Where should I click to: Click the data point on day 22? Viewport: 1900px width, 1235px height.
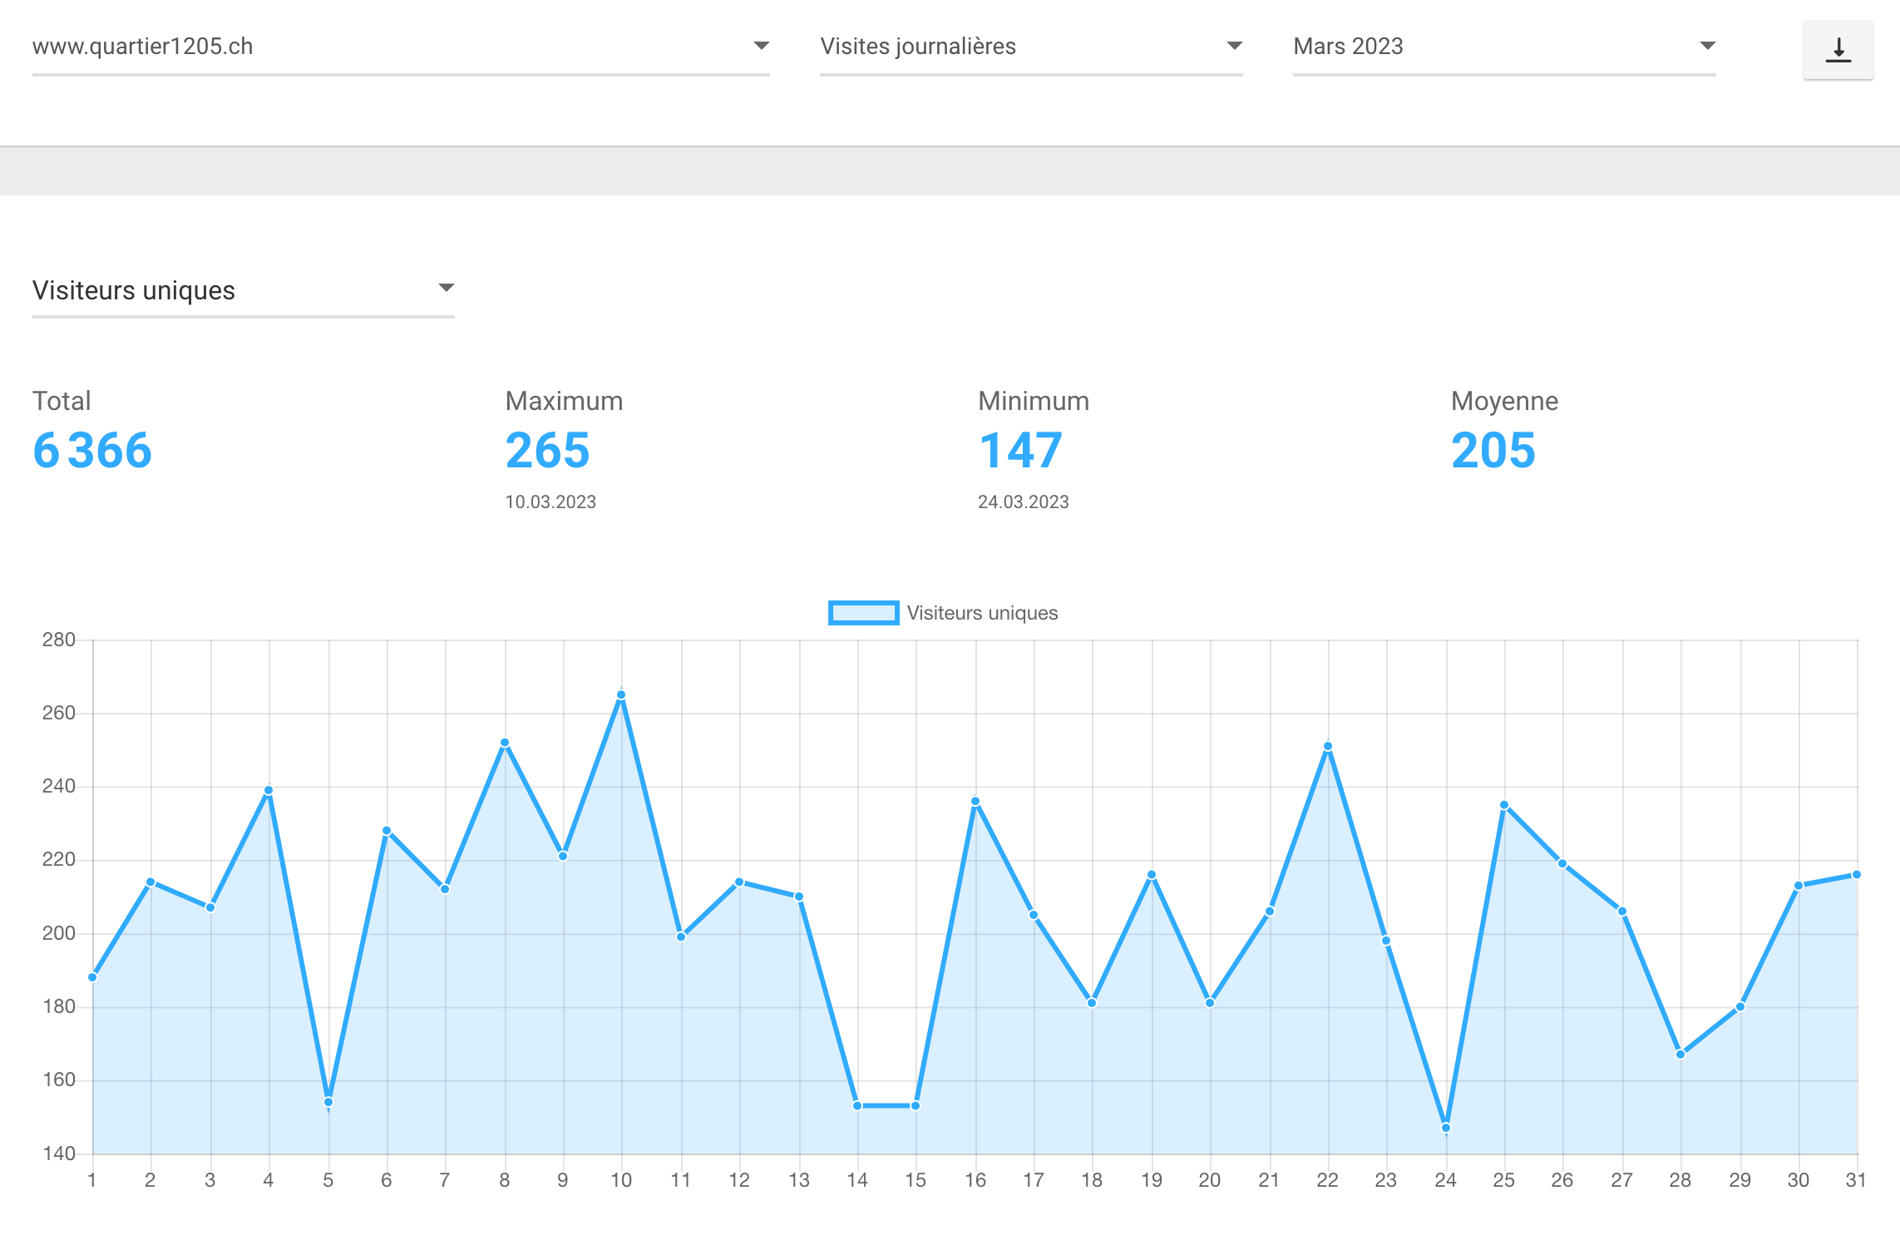tap(1328, 747)
